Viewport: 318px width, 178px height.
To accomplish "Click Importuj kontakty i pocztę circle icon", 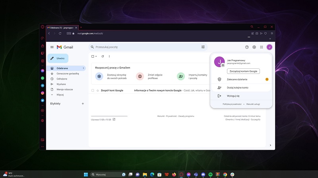I will coord(181,76).
